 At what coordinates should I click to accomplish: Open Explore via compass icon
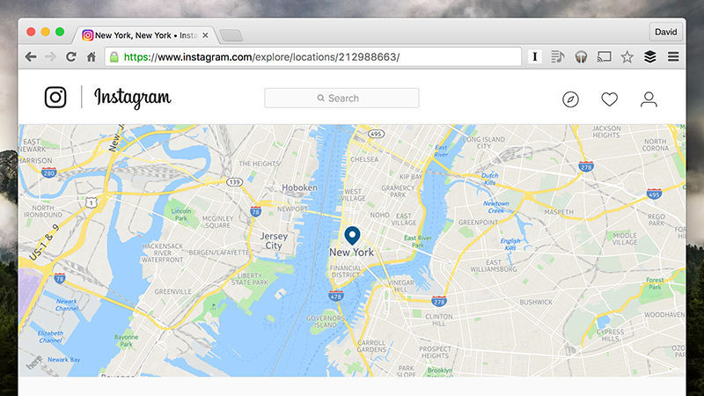pos(570,99)
